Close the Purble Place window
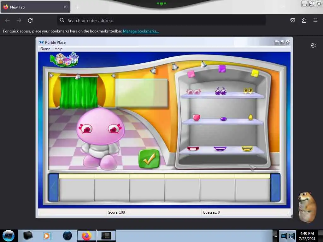Viewport: 323px width, 242px height. pos(288,43)
